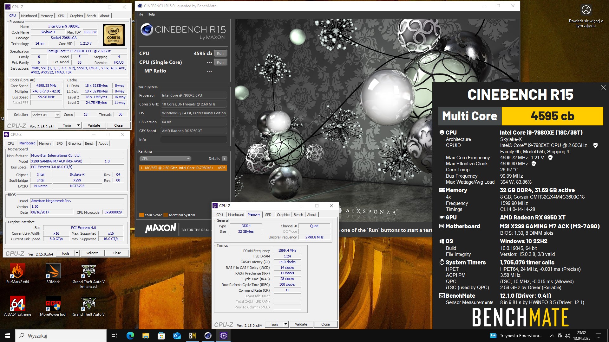Image resolution: width=609 pixels, height=342 pixels.
Task: Click Core Speed value 4598.25 MHz
Action: tap(46, 85)
